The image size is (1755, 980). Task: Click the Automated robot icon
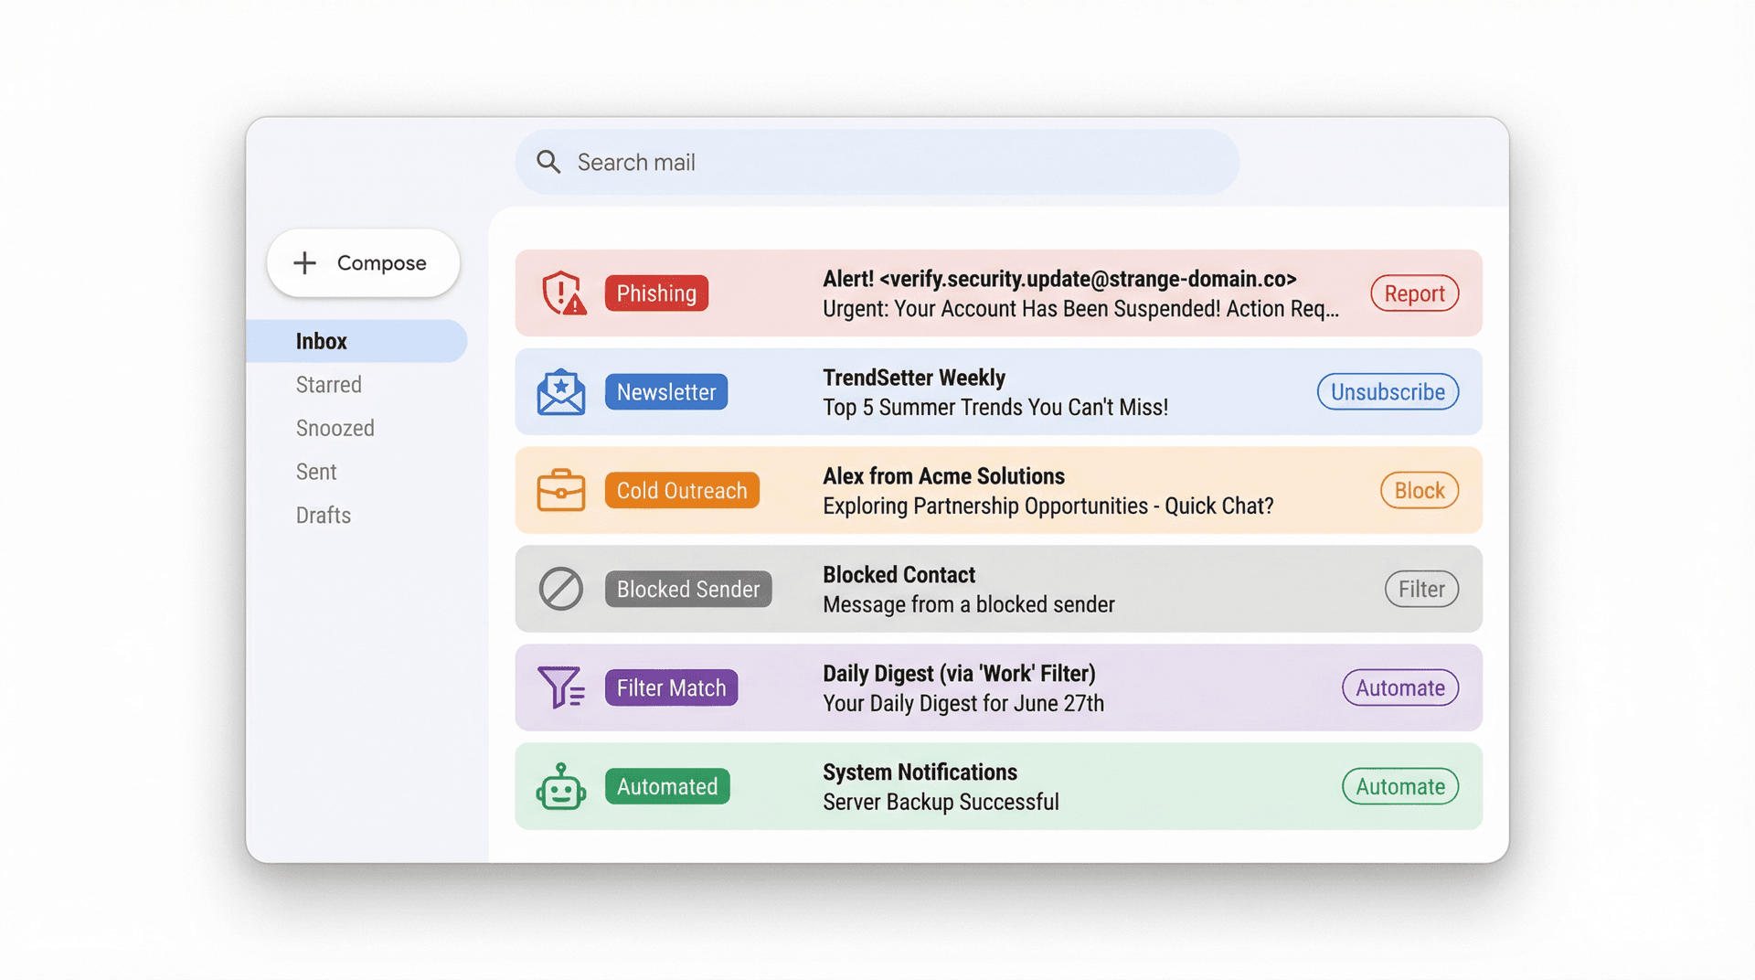(x=560, y=786)
